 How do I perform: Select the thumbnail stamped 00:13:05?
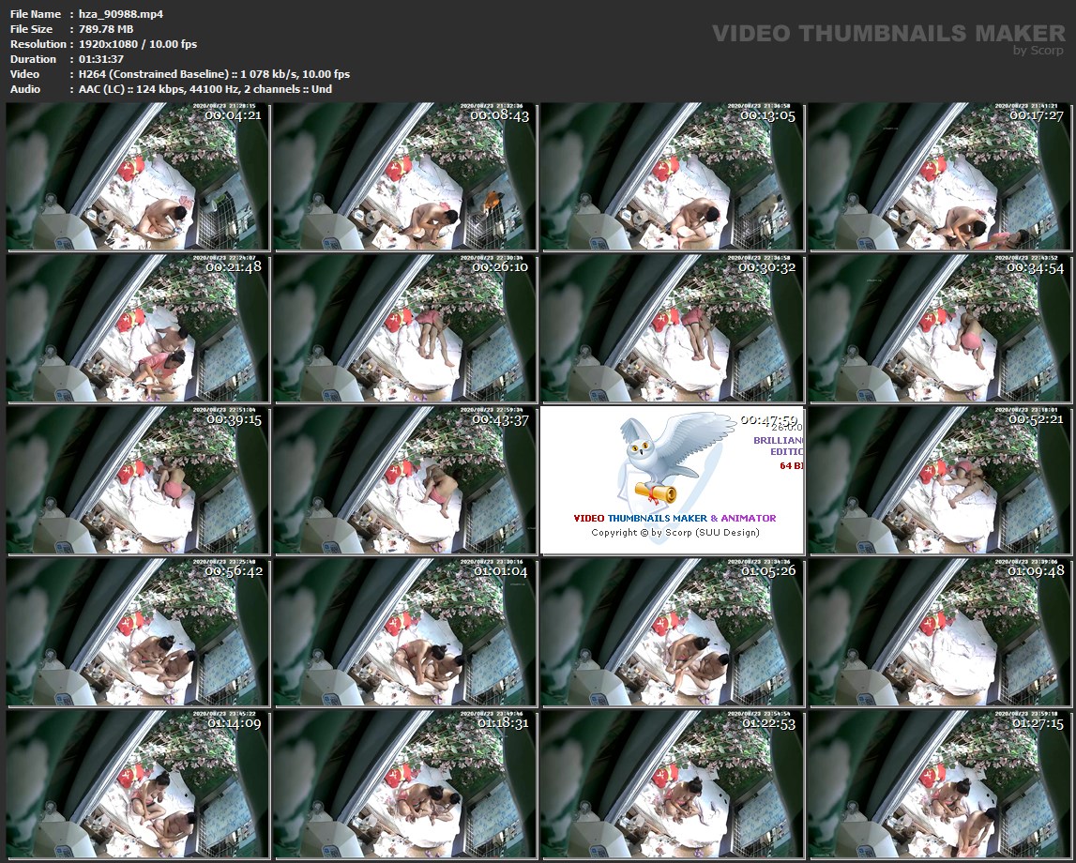pos(672,176)
